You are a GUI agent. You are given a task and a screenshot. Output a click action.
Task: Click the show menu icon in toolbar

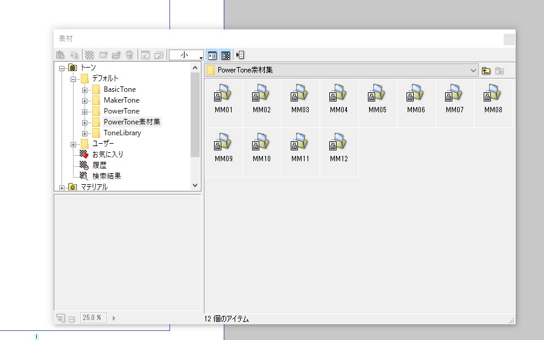240,55
